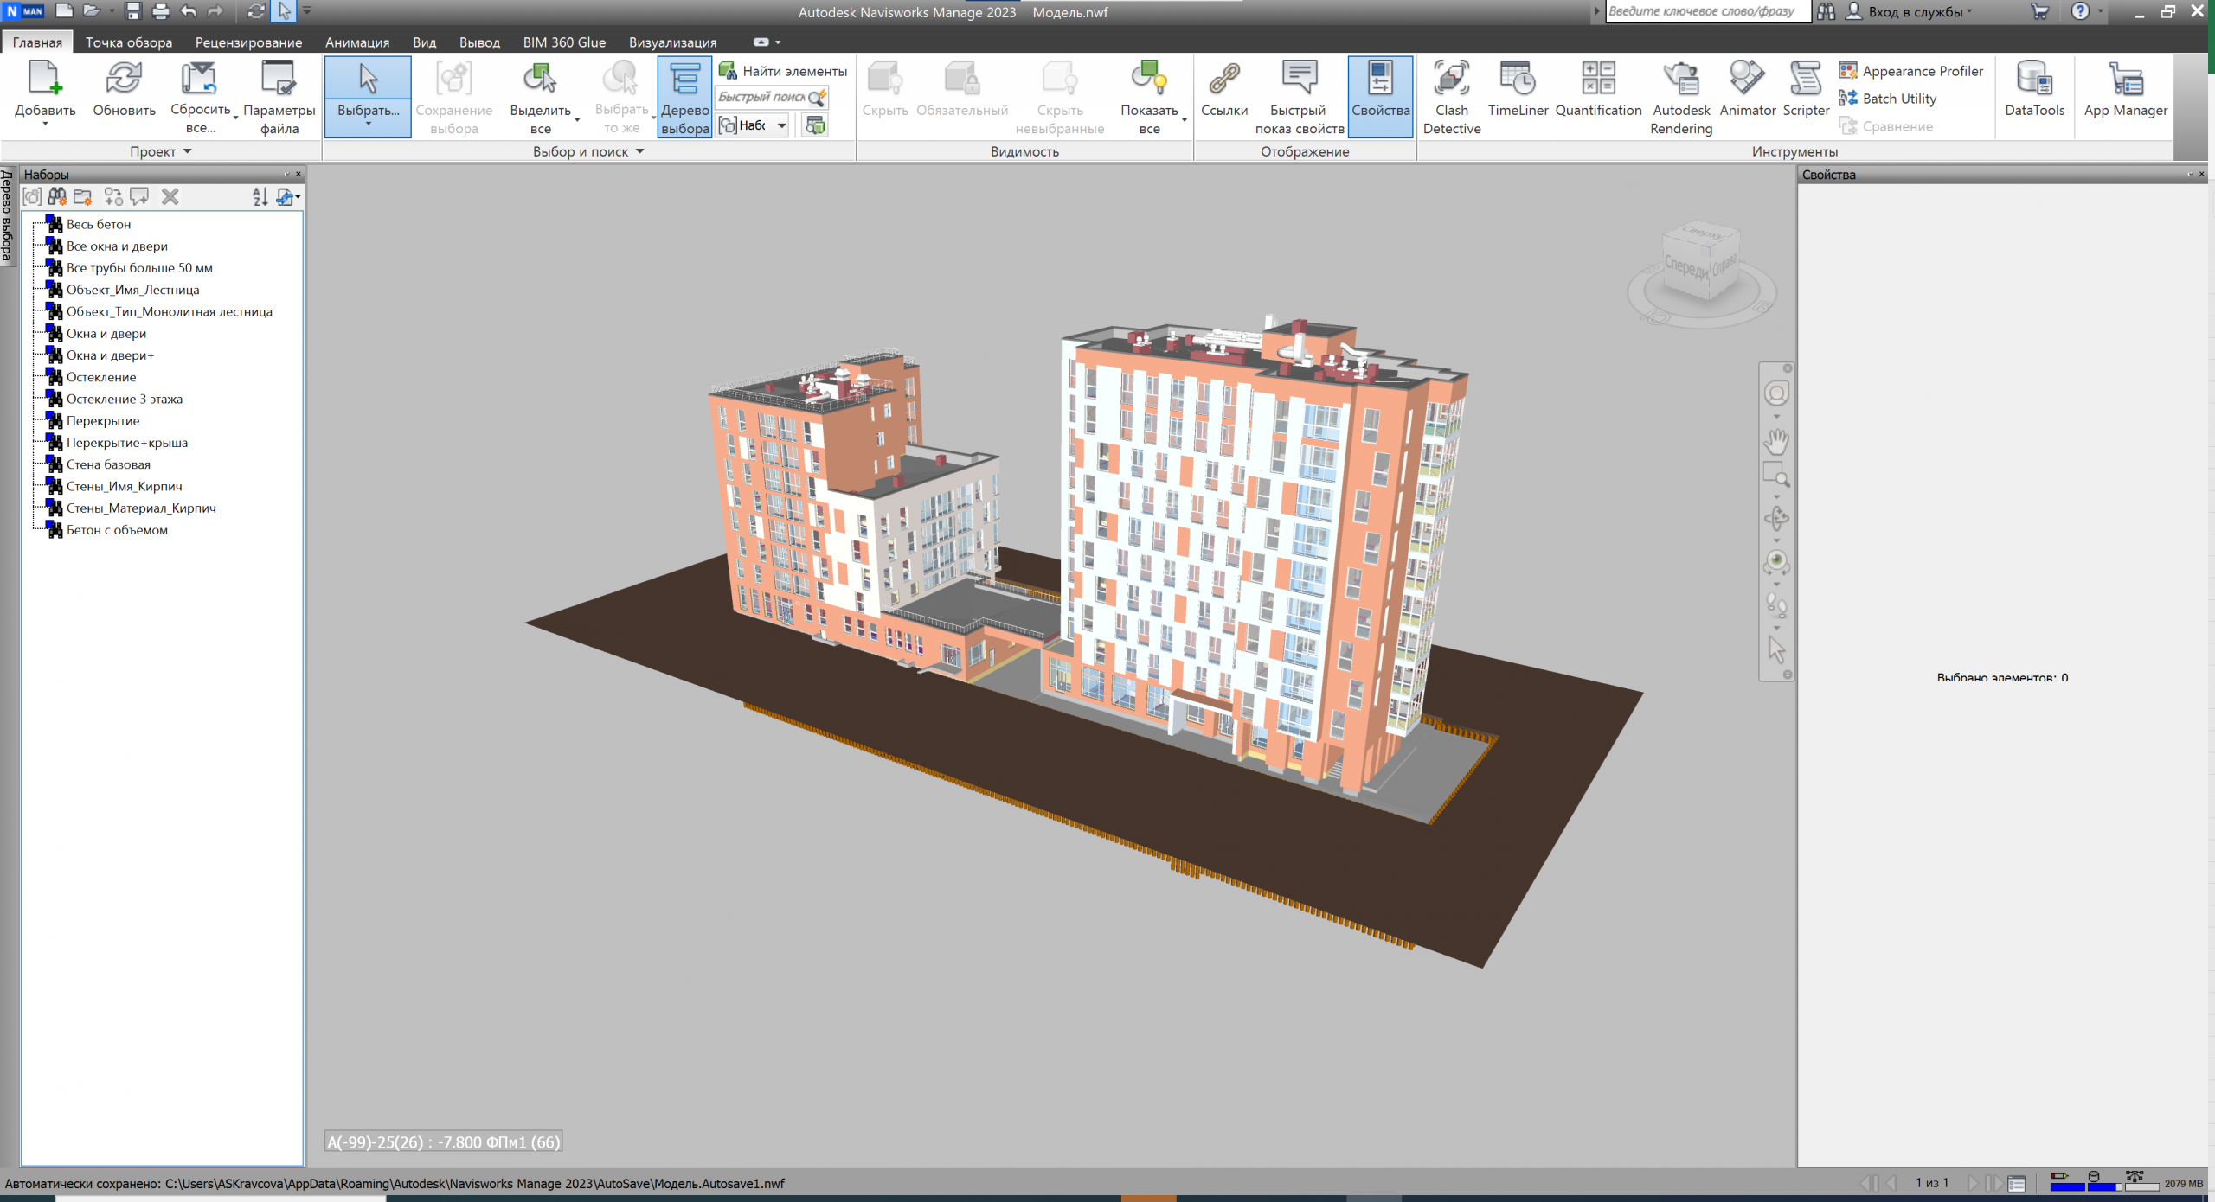
Task: Select the Pan hand in the navigation bar
Action: click(1775, 439)
